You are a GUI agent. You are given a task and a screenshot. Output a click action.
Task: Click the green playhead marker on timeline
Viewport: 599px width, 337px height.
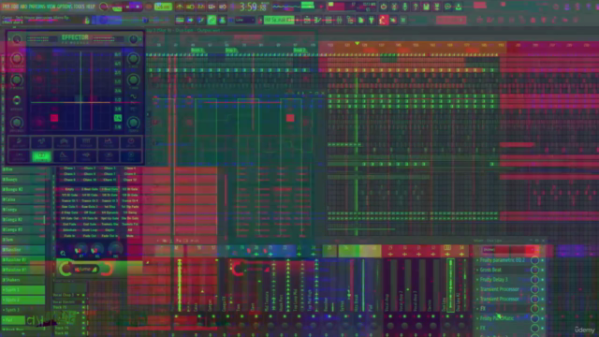point(357,44)
